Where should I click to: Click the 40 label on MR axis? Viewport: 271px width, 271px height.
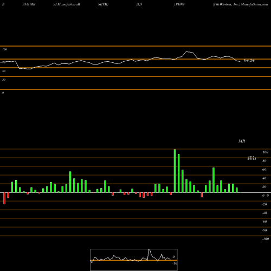pos(264,178)
